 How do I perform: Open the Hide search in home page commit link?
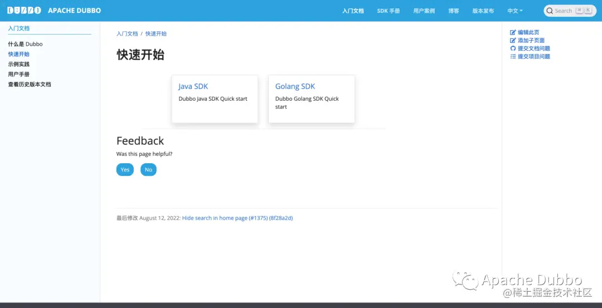237,218
